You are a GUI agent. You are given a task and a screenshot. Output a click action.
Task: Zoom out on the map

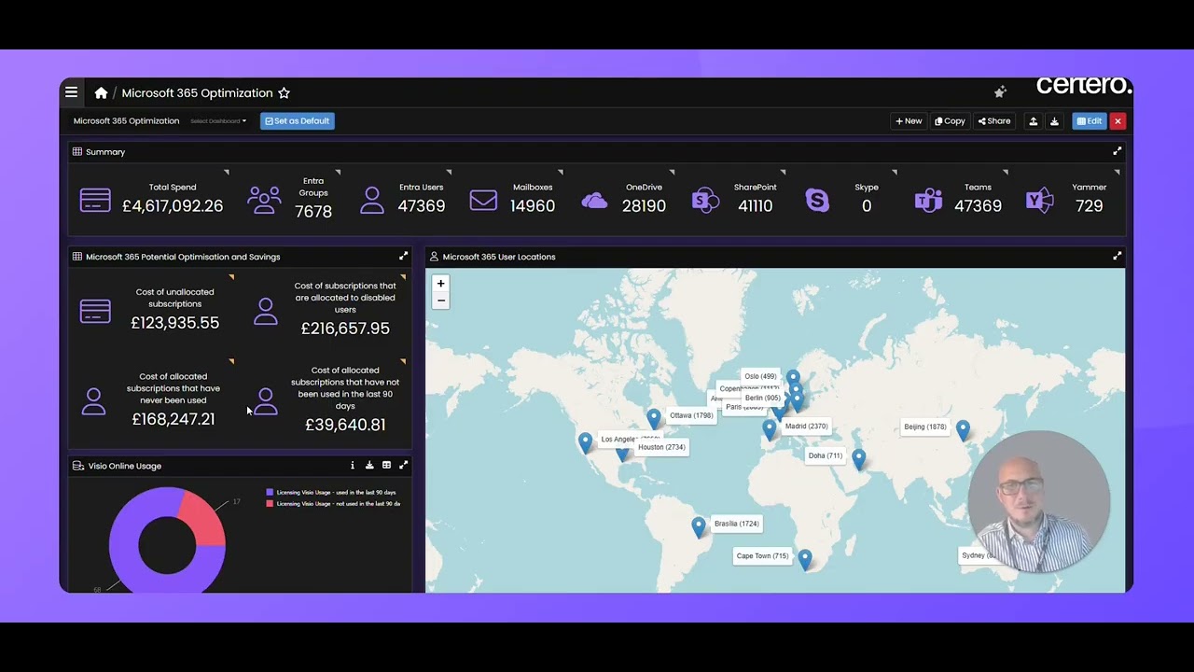(x=441, y=301)
